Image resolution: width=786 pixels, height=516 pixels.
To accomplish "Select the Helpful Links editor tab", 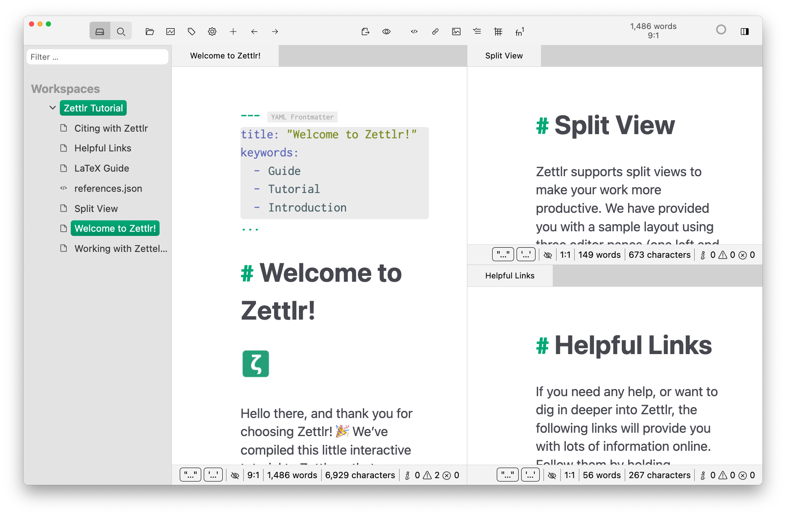I will [x=510, y=275].
